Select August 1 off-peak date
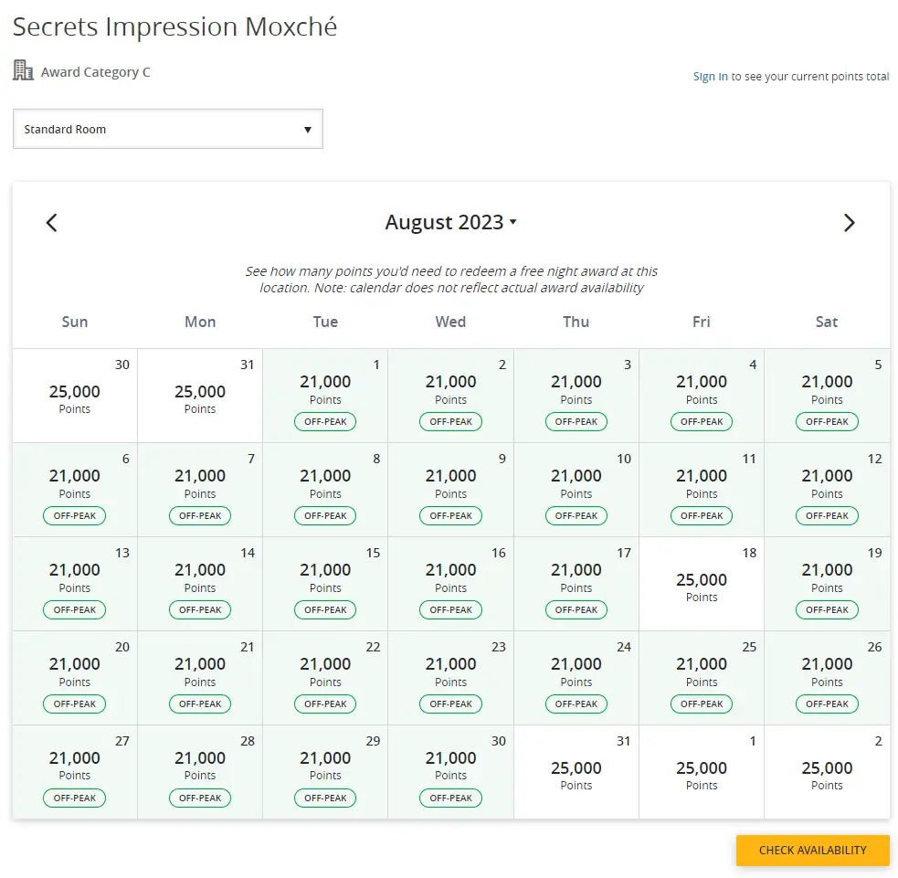Screen dimensions: 898x878 [x=325, y=396]
